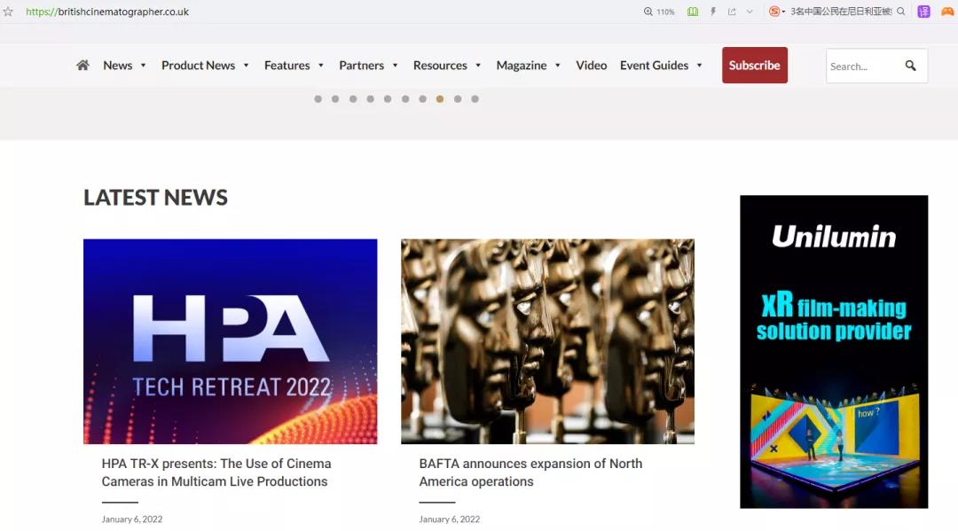Open the Magazine menu item
Image resolution: width=958 pixels, height=531 pixels.
pos(522,66)
